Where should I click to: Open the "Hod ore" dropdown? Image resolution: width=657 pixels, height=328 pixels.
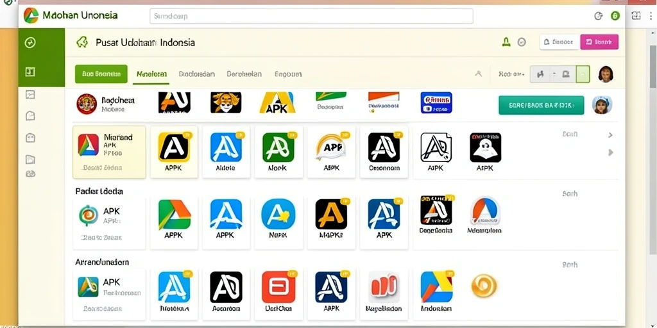(x=511, y=74)
